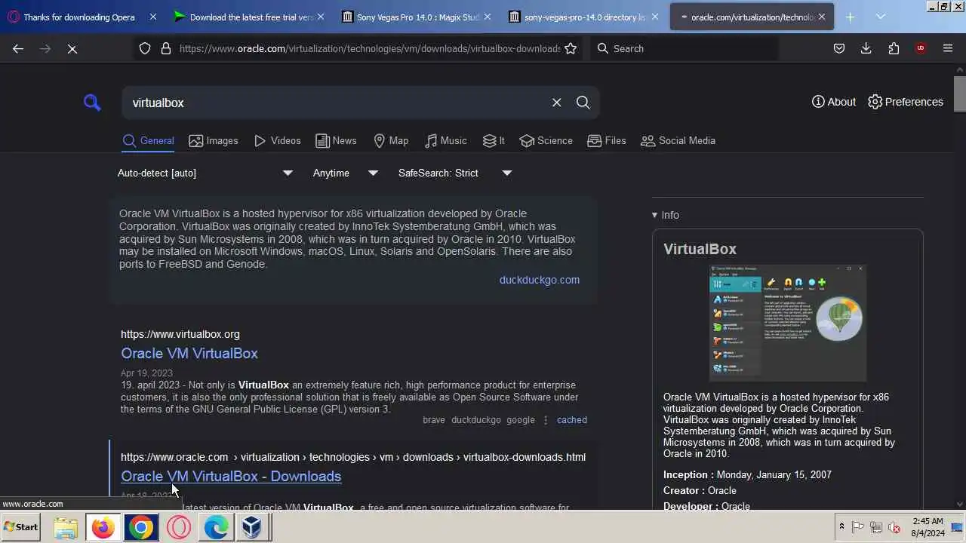Click the blue search logo icon

tap(92, 103)
